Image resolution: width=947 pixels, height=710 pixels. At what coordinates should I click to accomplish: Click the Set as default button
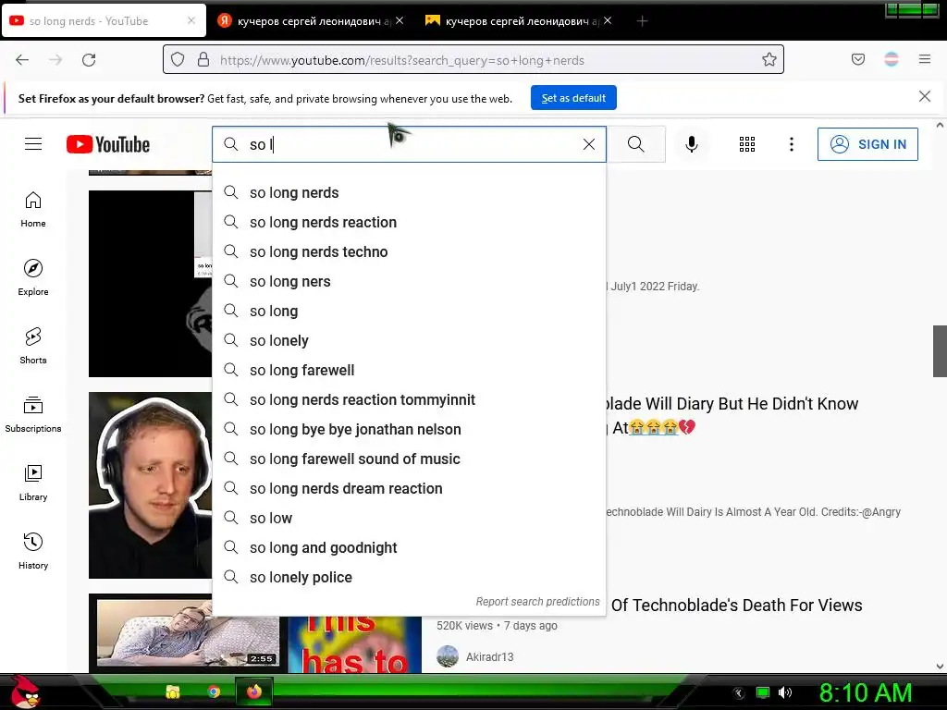tap(573, 98)
